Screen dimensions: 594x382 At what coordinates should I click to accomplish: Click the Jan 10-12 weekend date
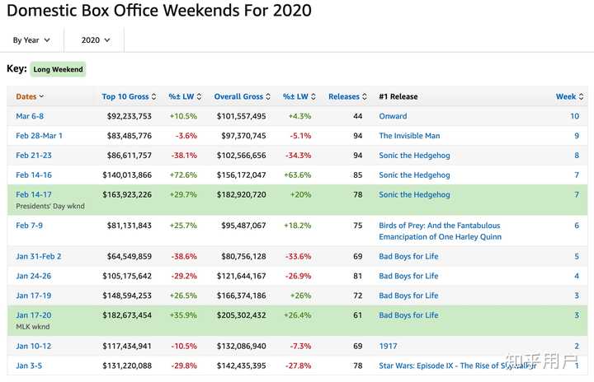(35, 346)
